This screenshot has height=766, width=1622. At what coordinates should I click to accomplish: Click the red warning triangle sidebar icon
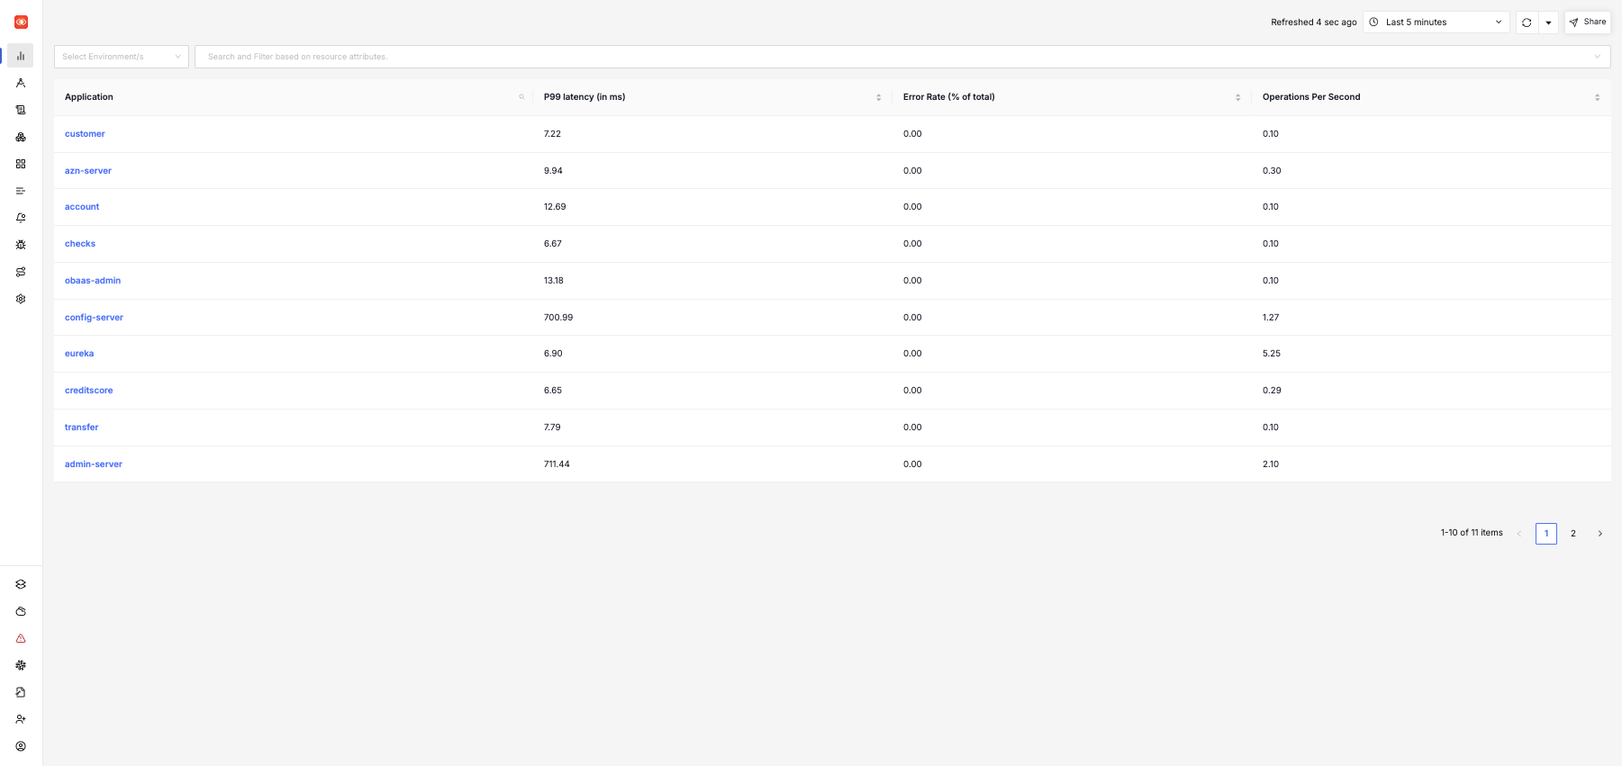tap(21, 638)
